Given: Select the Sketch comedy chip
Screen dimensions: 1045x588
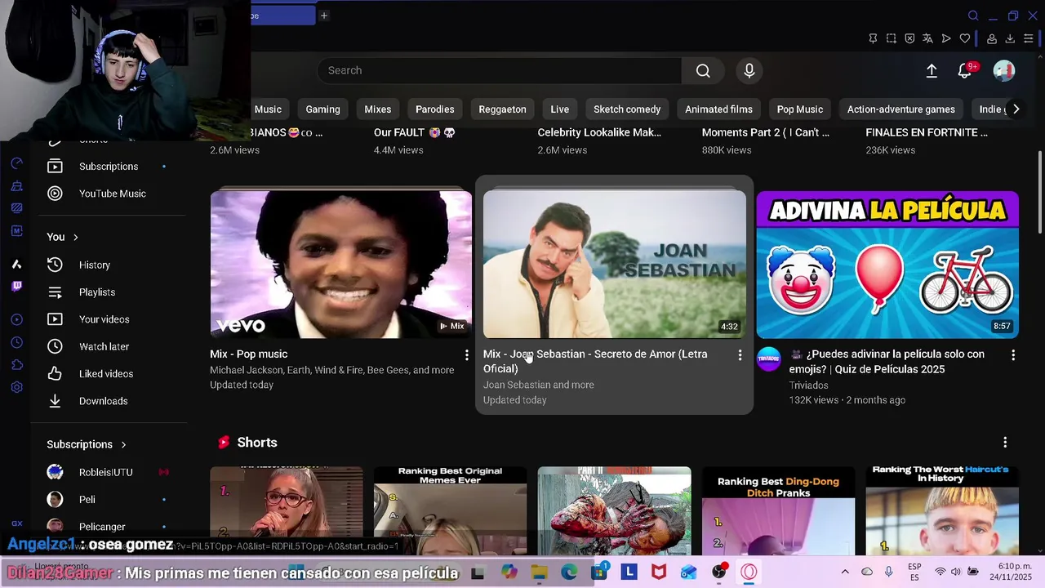Looking at the screenshot, I should (627, 109).
